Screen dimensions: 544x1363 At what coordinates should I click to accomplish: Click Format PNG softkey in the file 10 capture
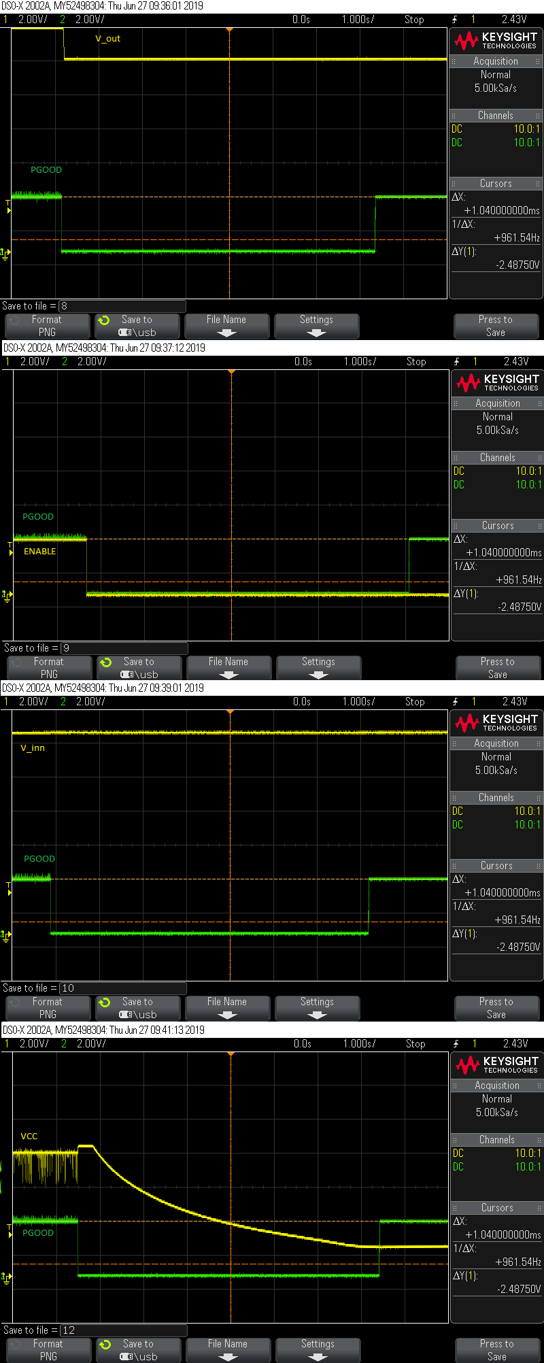point(48,1008)
